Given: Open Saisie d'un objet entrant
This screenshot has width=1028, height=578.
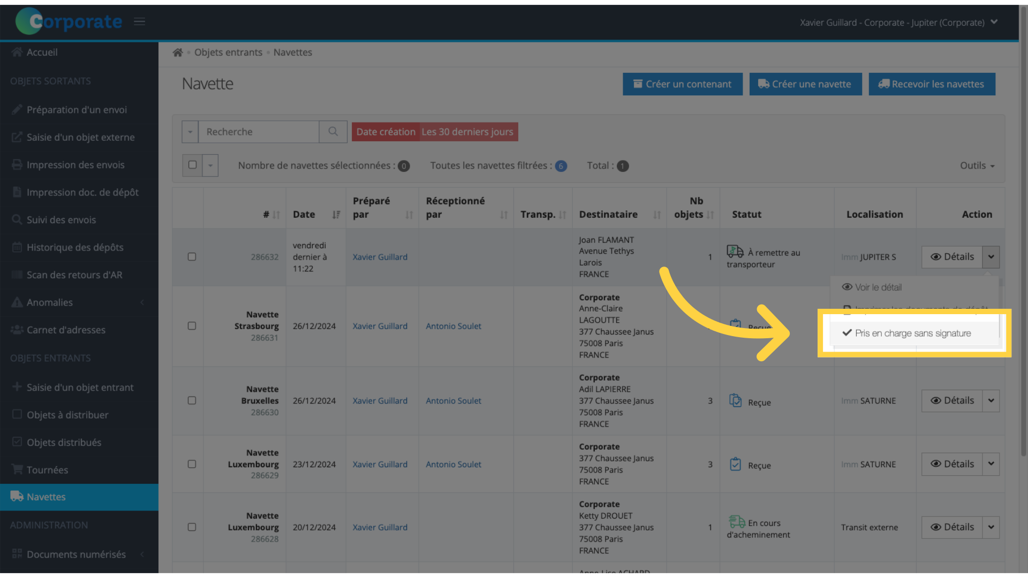Looking at the screenshot, I should tap(79, 387).
